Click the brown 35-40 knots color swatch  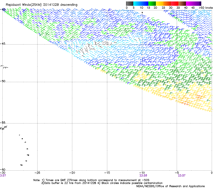tap(182, 3)
